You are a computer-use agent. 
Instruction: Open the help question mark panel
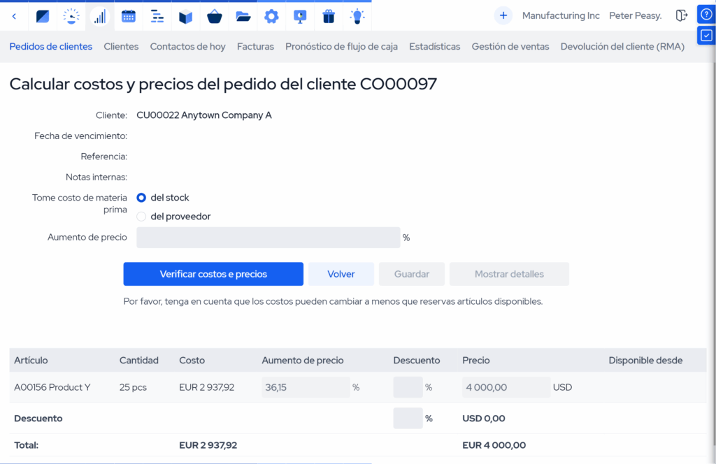pyautogui.click(x=706, y=14)
